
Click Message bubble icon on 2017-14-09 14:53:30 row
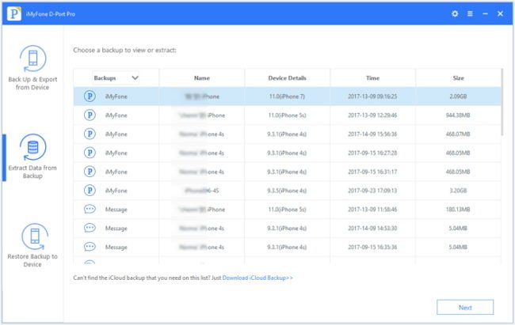(90, 228)
